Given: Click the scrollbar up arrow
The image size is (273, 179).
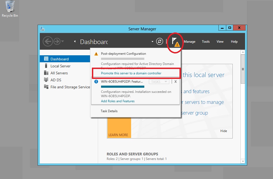Looking at the screenshot, I should pos(243,52).
